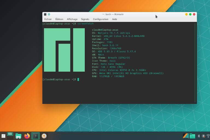
Task: Click the 'Disk: 12G / 459G' line
Action: click(107, 67)
